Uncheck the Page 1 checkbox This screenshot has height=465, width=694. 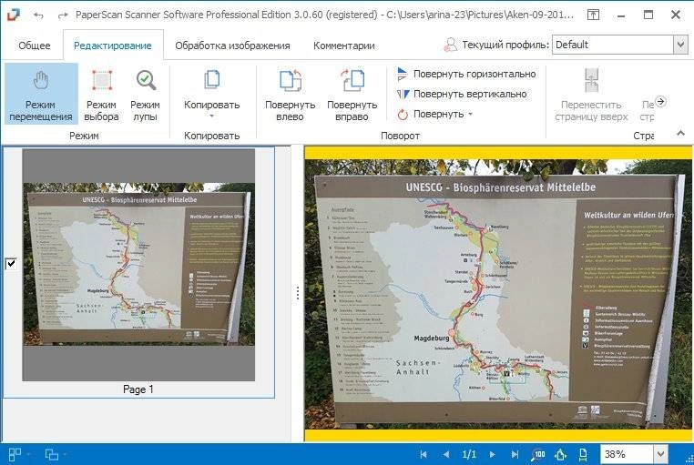point(11,264)
